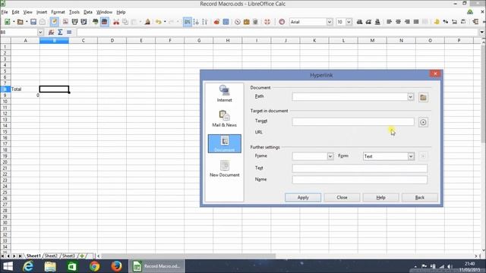Browse for a file beside the Path field
The image size is (486, 273).
click(x=423, y=98)
